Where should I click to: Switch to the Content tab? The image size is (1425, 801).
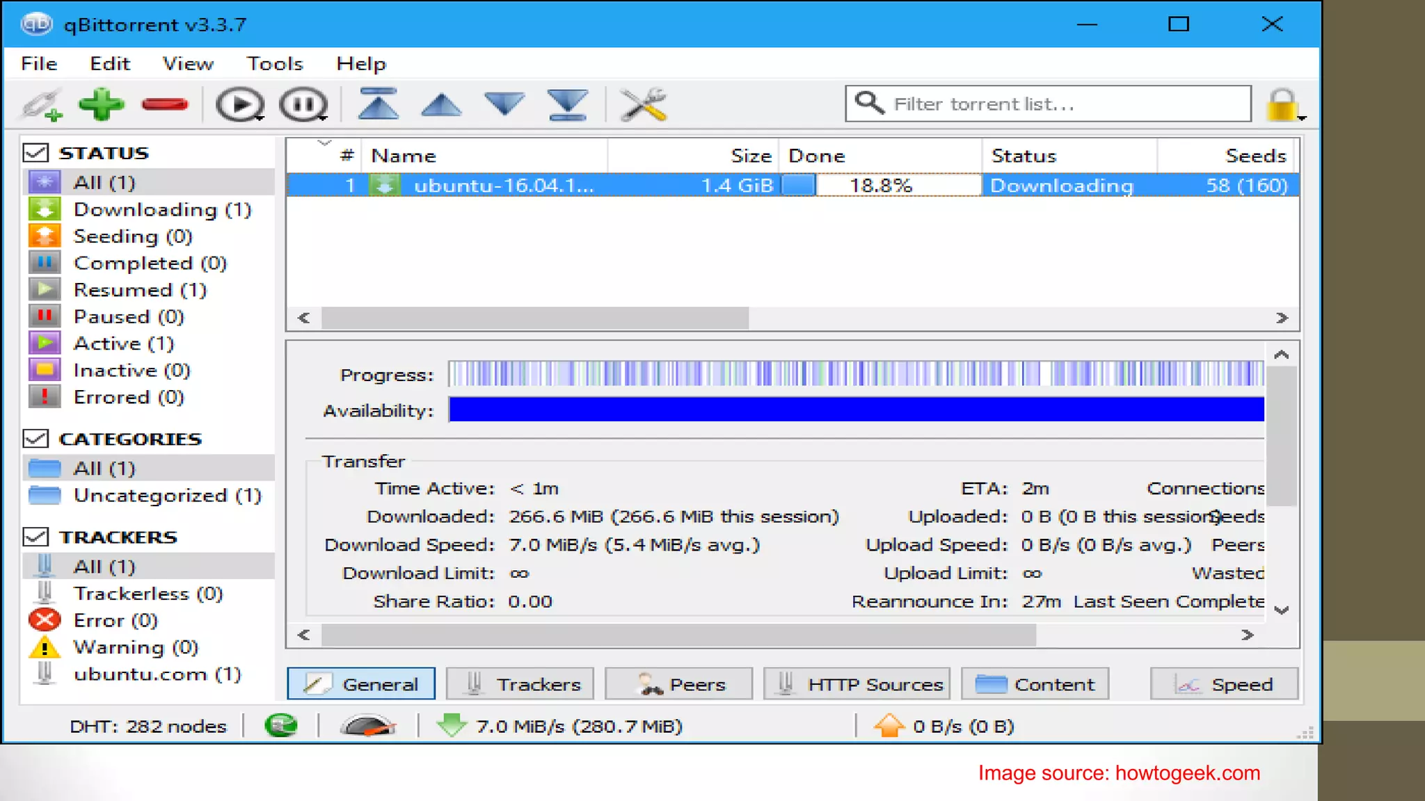(1035, 683)
